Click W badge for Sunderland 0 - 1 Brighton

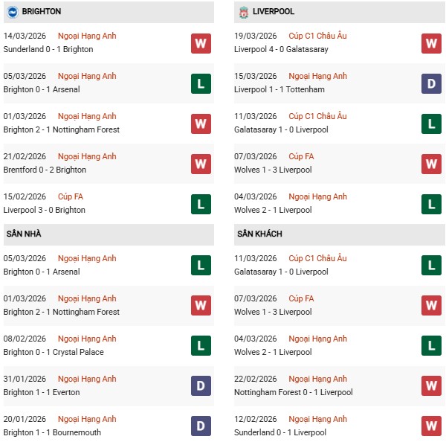pyautogui.click(x=201, y=43)
